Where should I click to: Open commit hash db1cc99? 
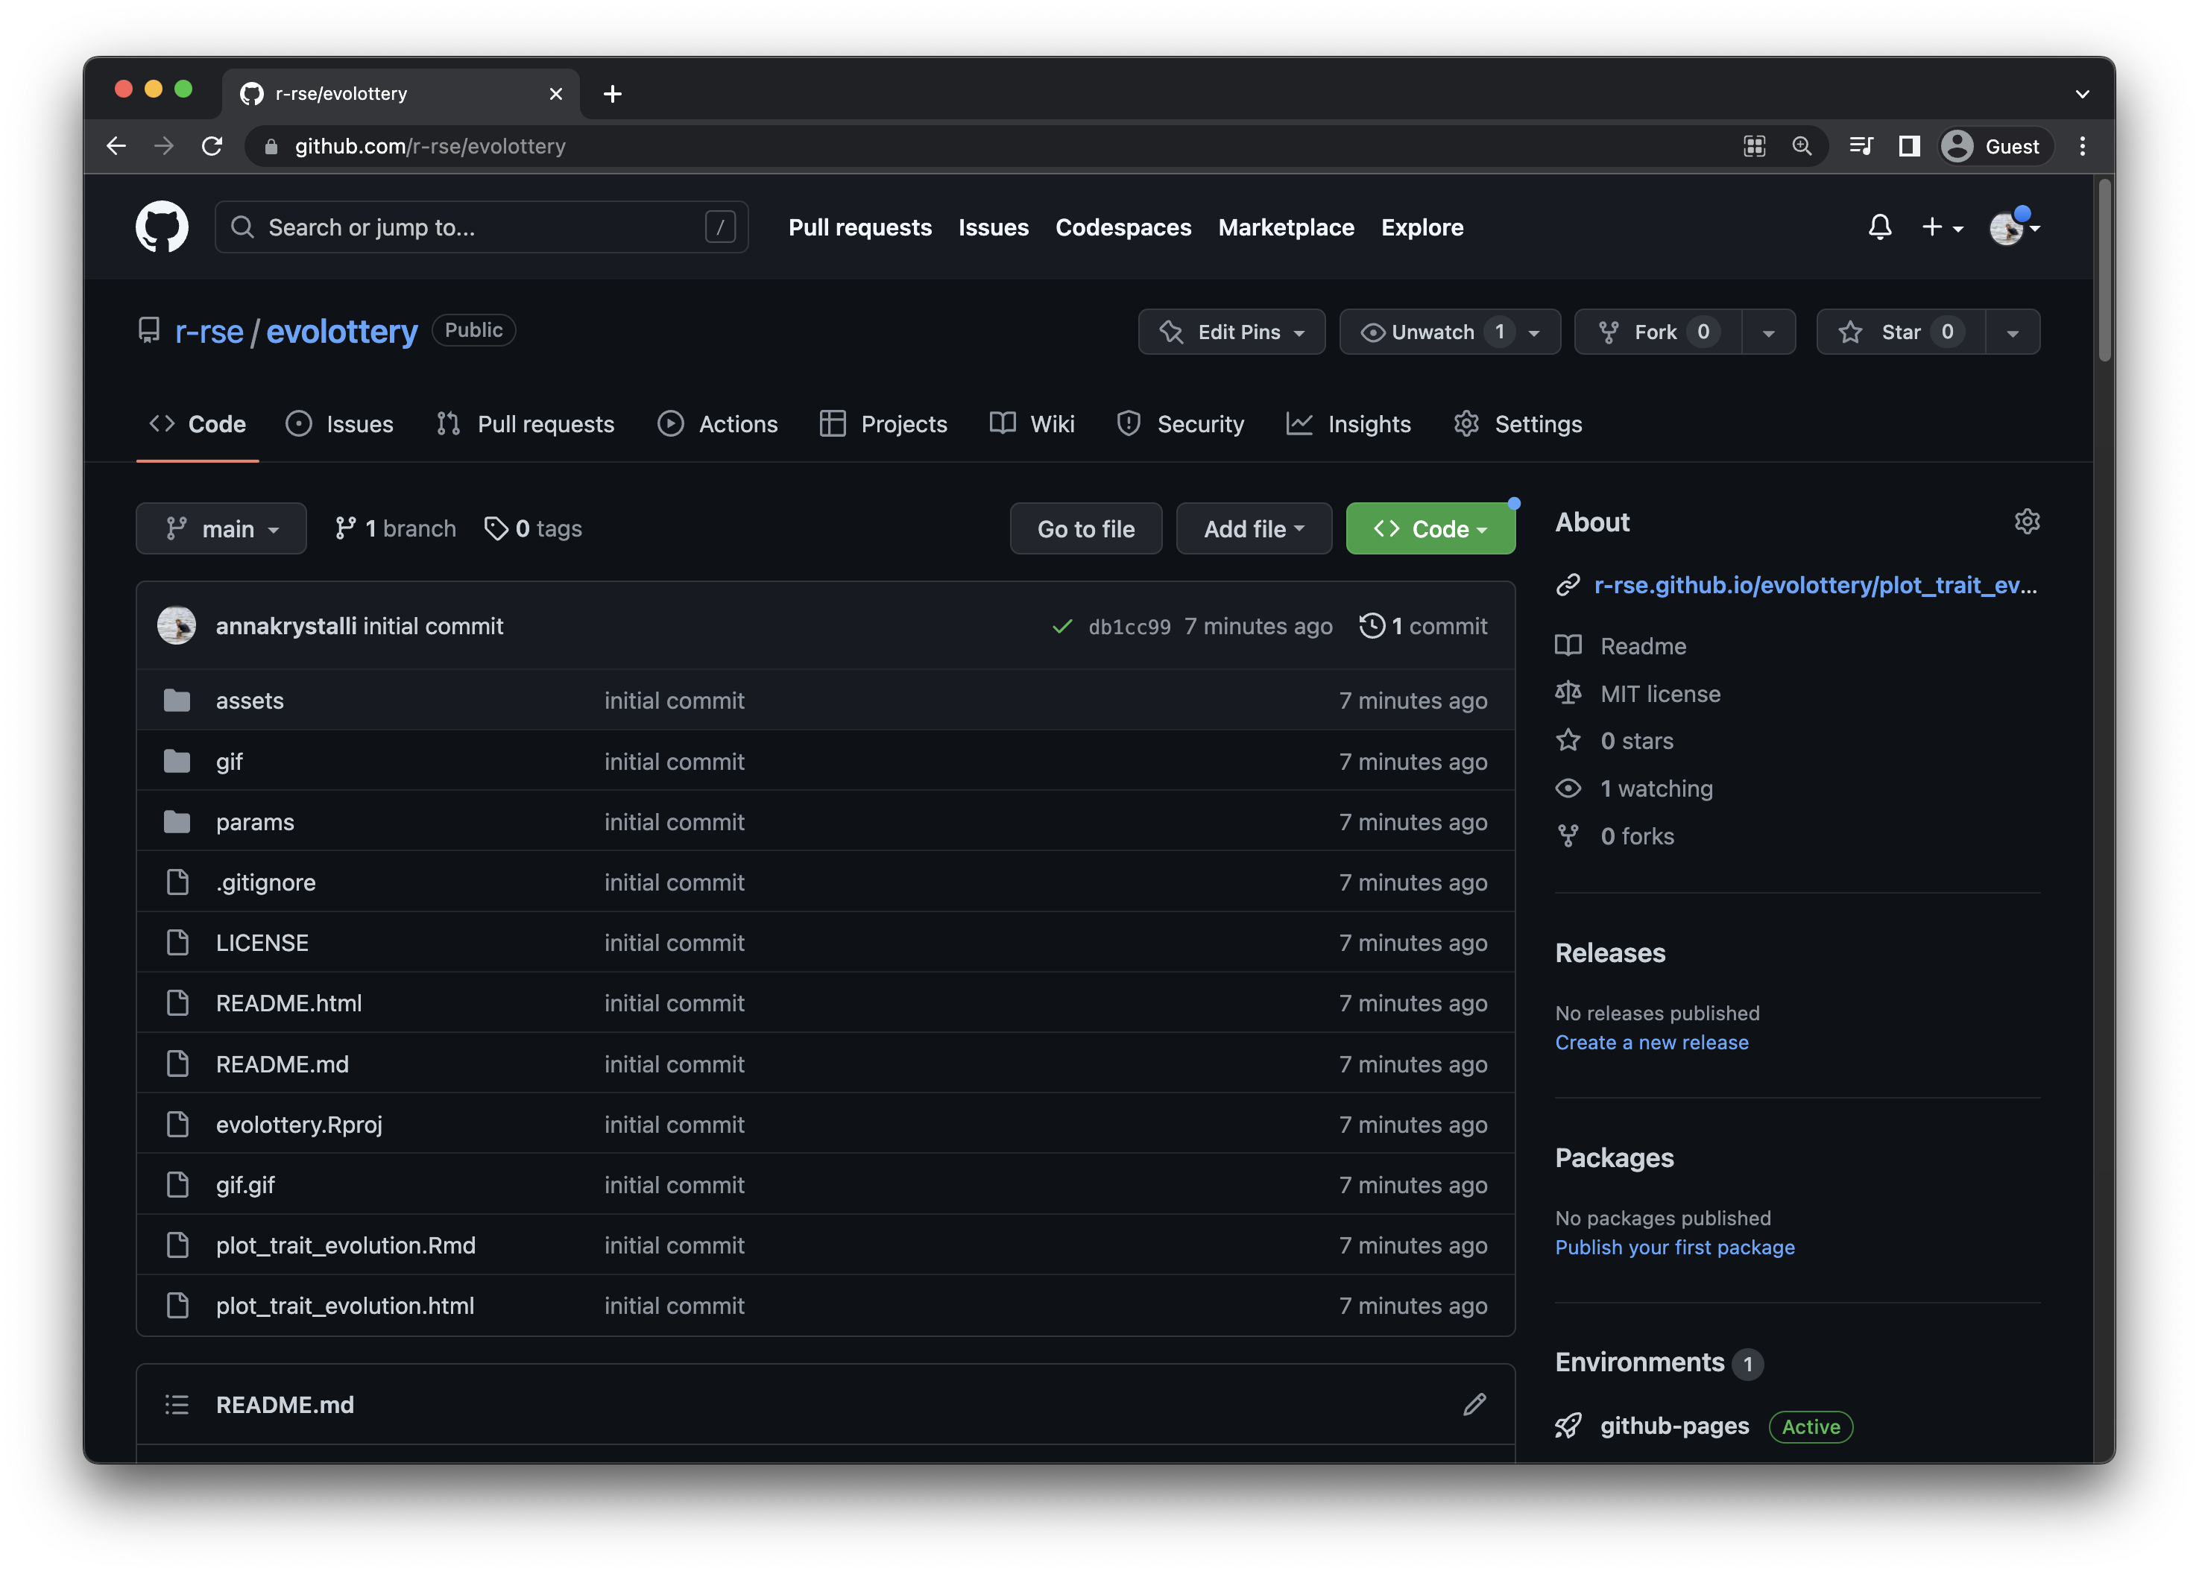pos(1129,627)
